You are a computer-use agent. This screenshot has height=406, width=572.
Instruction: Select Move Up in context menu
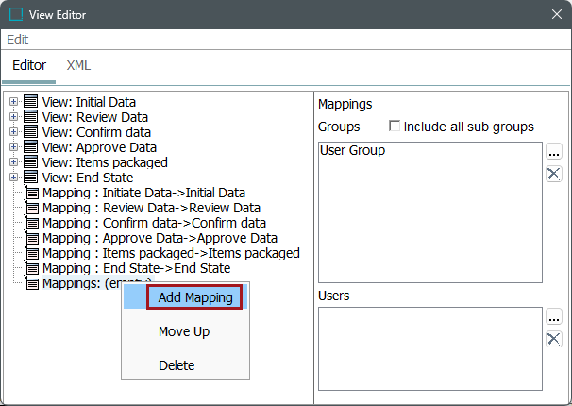pyautogui.click(x=184, y=331)
